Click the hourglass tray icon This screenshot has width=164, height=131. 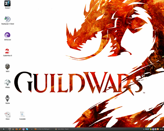click(156, 129)
